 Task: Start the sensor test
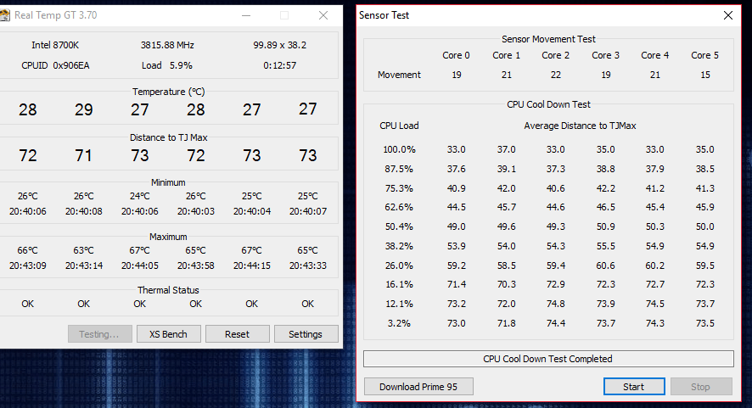point(633,387)
